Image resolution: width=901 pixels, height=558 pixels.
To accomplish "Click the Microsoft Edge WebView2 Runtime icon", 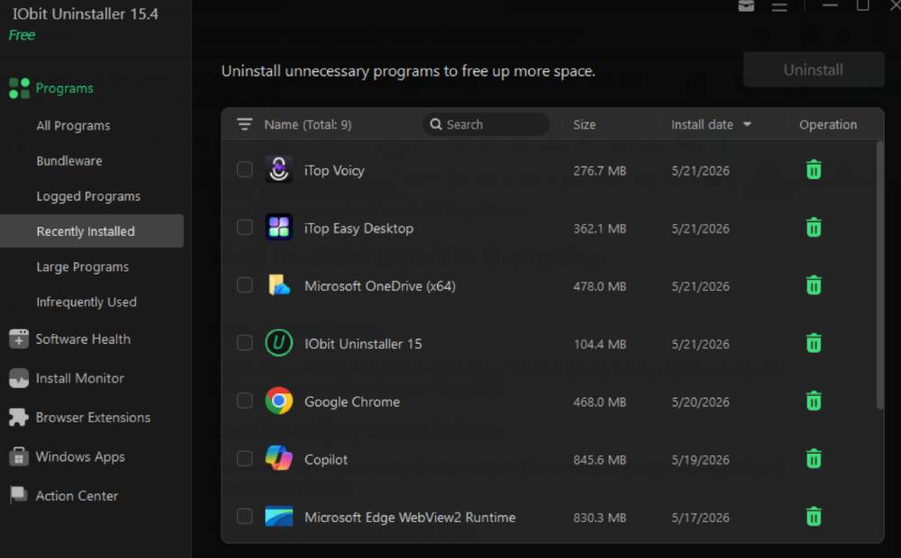I will pyautogui.click(x=278, y=517).
